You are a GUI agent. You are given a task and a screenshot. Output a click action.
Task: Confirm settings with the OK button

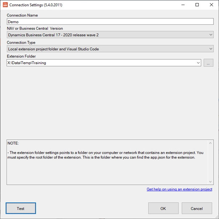(163, 208)
